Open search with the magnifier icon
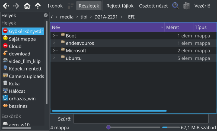Image resolution: width=217 pixels, height=131 pixels. click(x=175, y=6)
